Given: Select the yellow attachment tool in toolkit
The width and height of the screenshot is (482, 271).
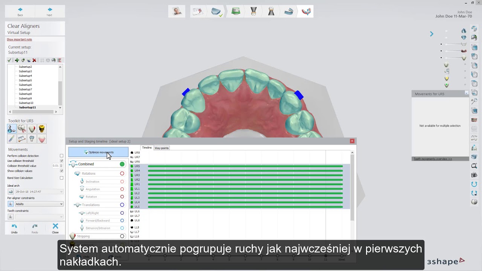Looking at the screenshot, I should (x=42, y=129).
